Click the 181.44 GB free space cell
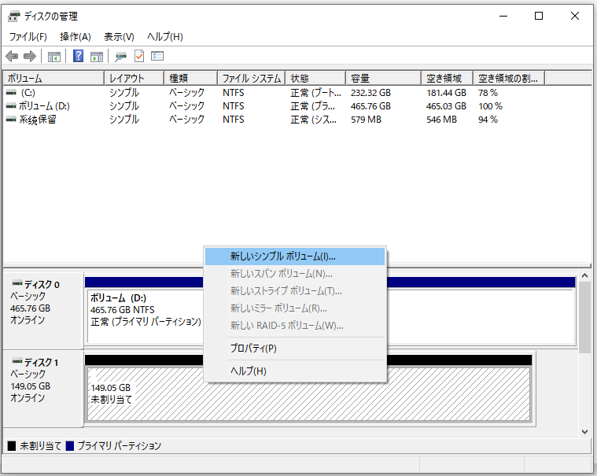This screenshot has height=476, width=597. [x=446, y=93]
